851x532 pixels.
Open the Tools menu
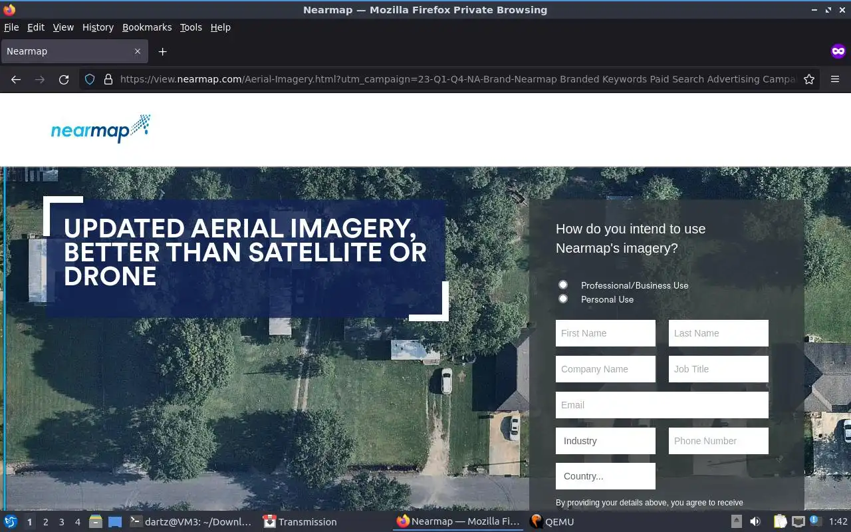(x=191, y=27)
